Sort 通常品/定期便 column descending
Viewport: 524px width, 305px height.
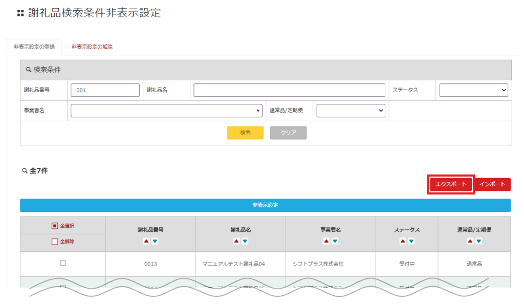(x=478, y=241)
